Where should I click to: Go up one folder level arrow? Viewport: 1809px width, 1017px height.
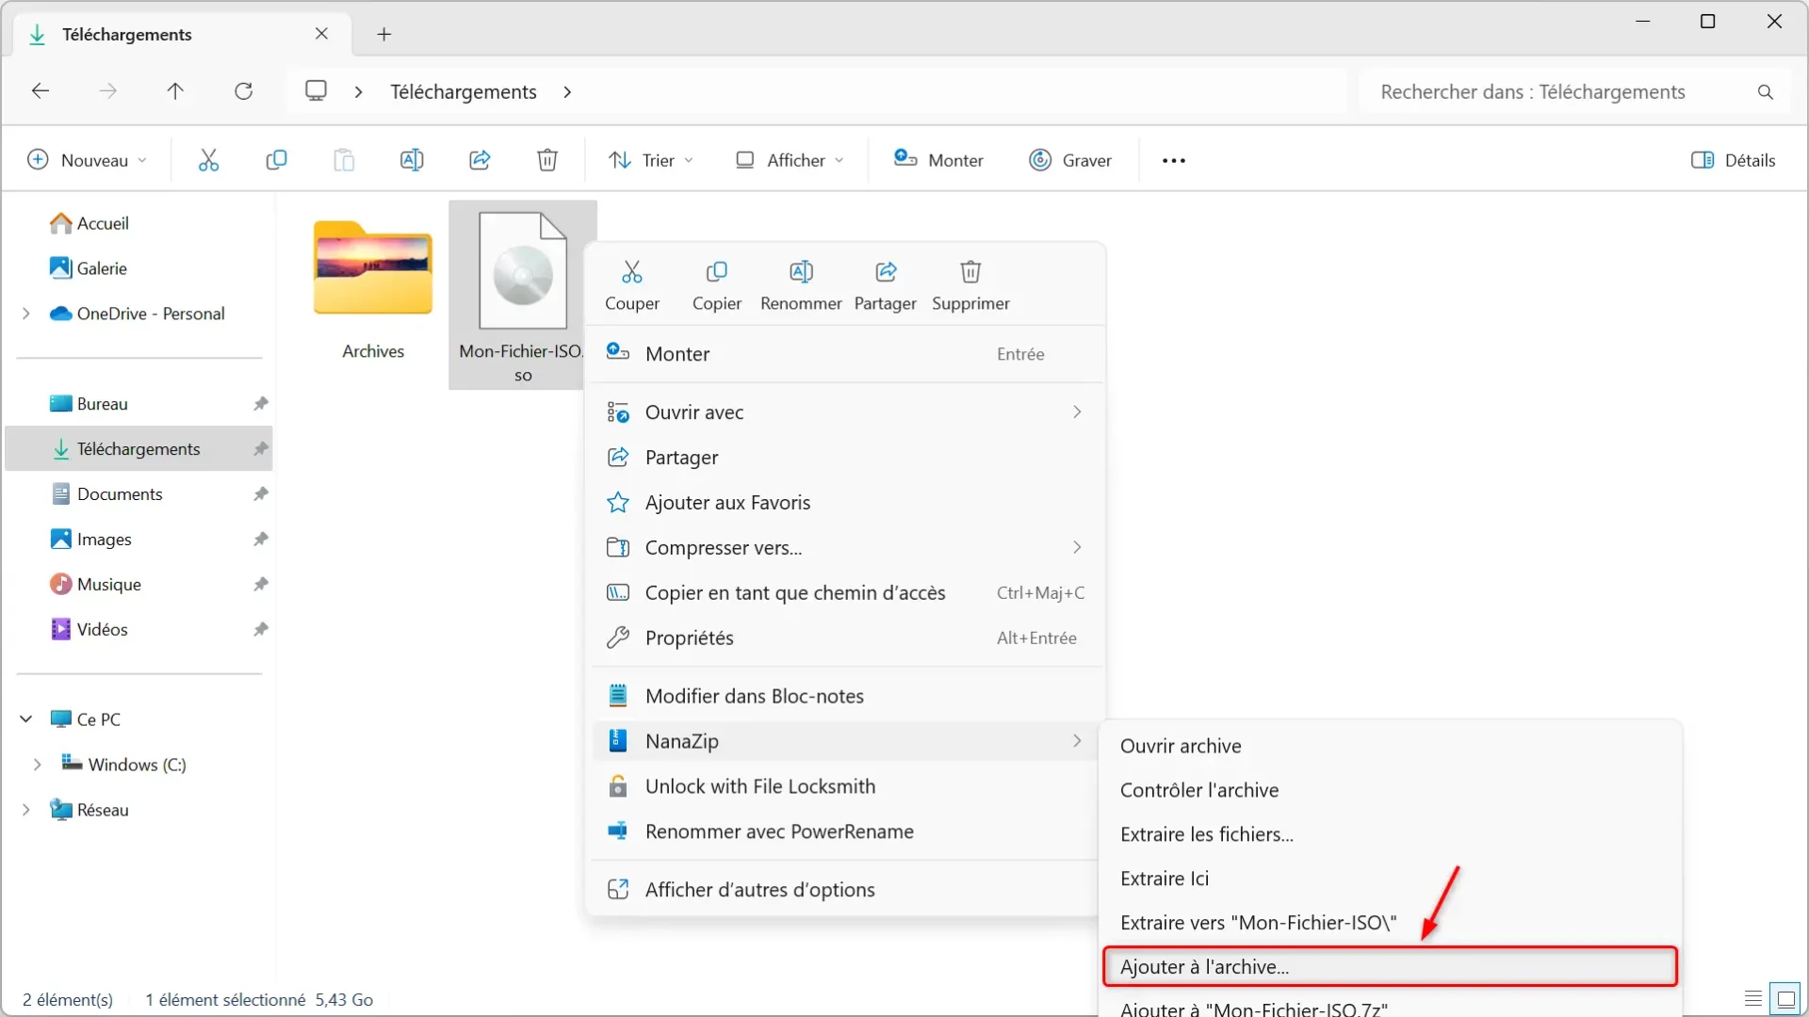click(x=175, y=91)
